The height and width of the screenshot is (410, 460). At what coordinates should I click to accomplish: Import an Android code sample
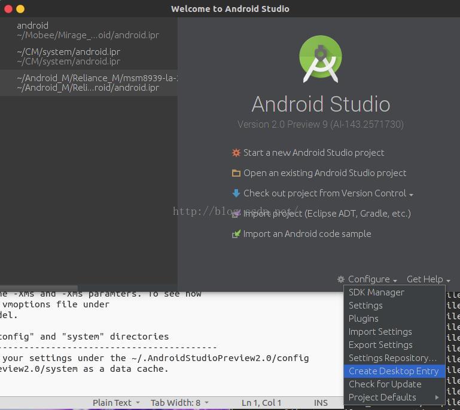[x=307, y=234]
